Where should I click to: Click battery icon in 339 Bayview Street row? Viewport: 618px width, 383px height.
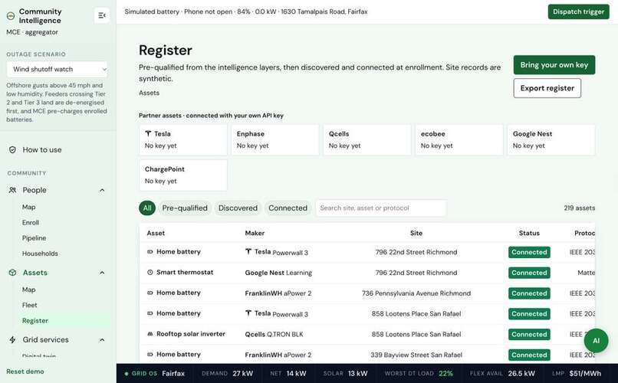point(150,354)
